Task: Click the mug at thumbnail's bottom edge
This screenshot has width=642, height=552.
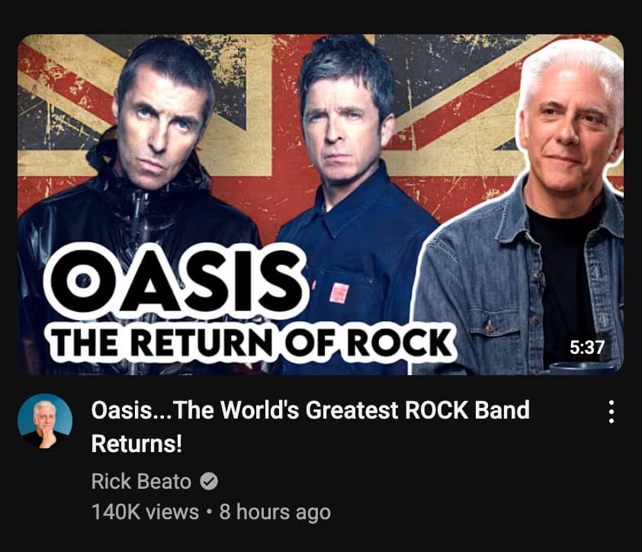Action: (580, 367)
